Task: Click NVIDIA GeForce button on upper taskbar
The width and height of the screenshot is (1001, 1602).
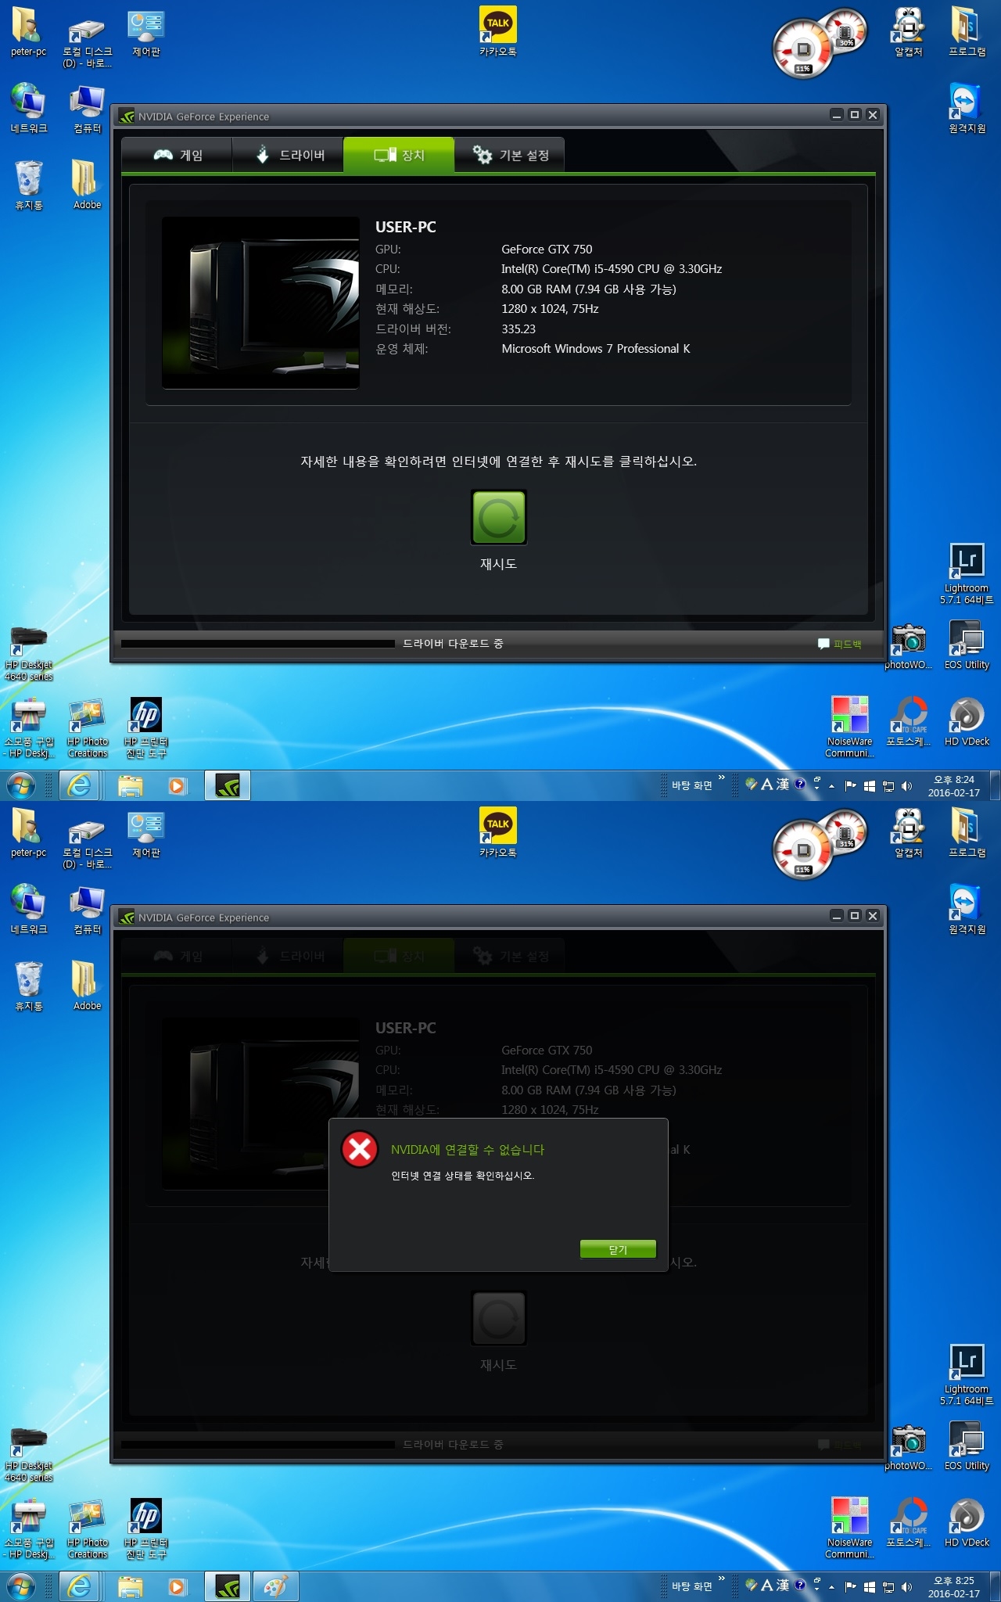Action: coord(228,785)
